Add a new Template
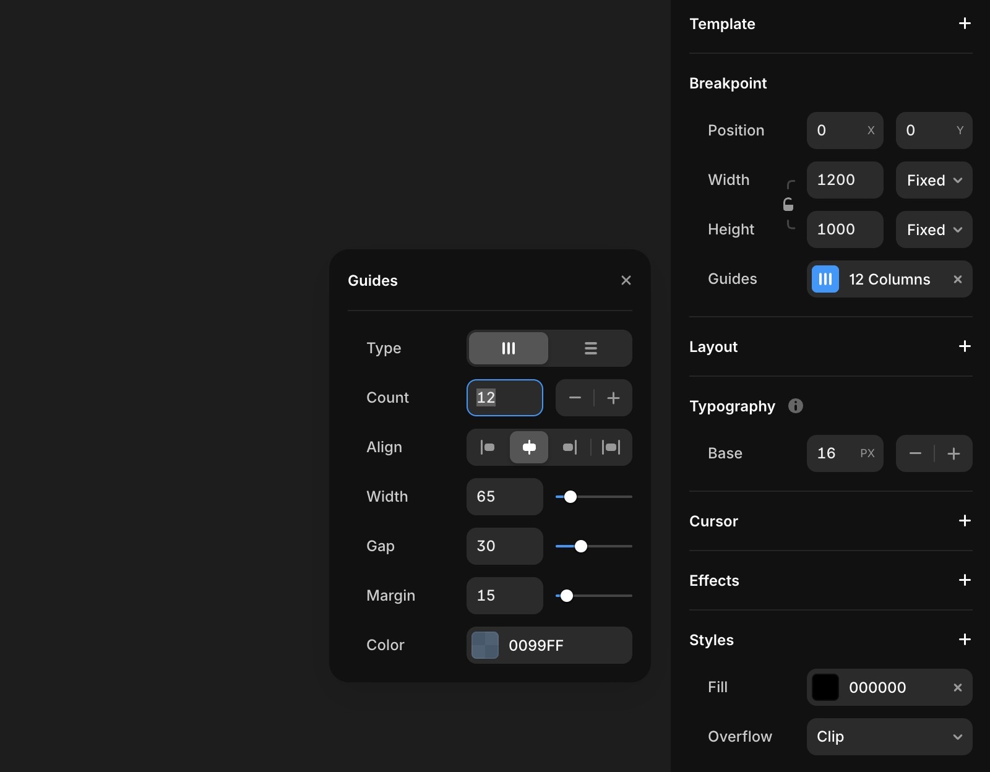990x772 pixels. [x=965, y=24]
